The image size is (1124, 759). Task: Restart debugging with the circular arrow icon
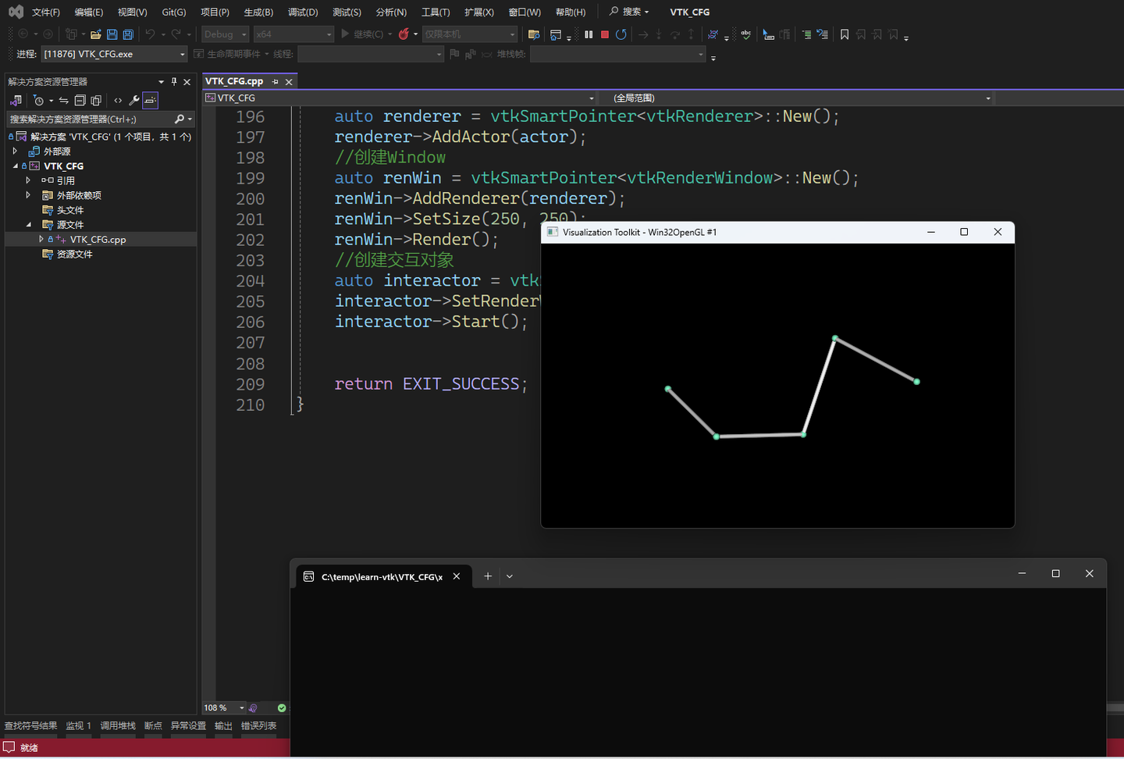point(621,34)
